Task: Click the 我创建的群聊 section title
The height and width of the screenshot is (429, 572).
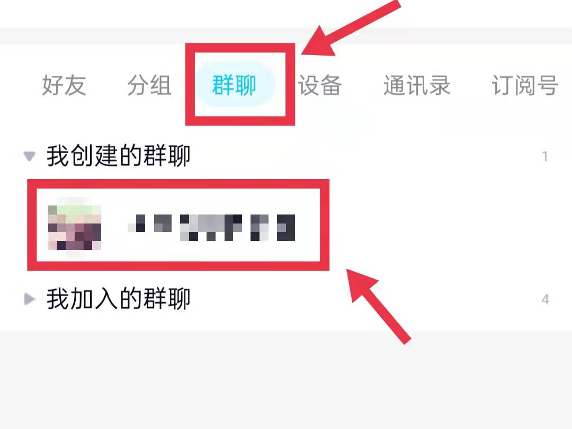Action: (x=119, y=156)
